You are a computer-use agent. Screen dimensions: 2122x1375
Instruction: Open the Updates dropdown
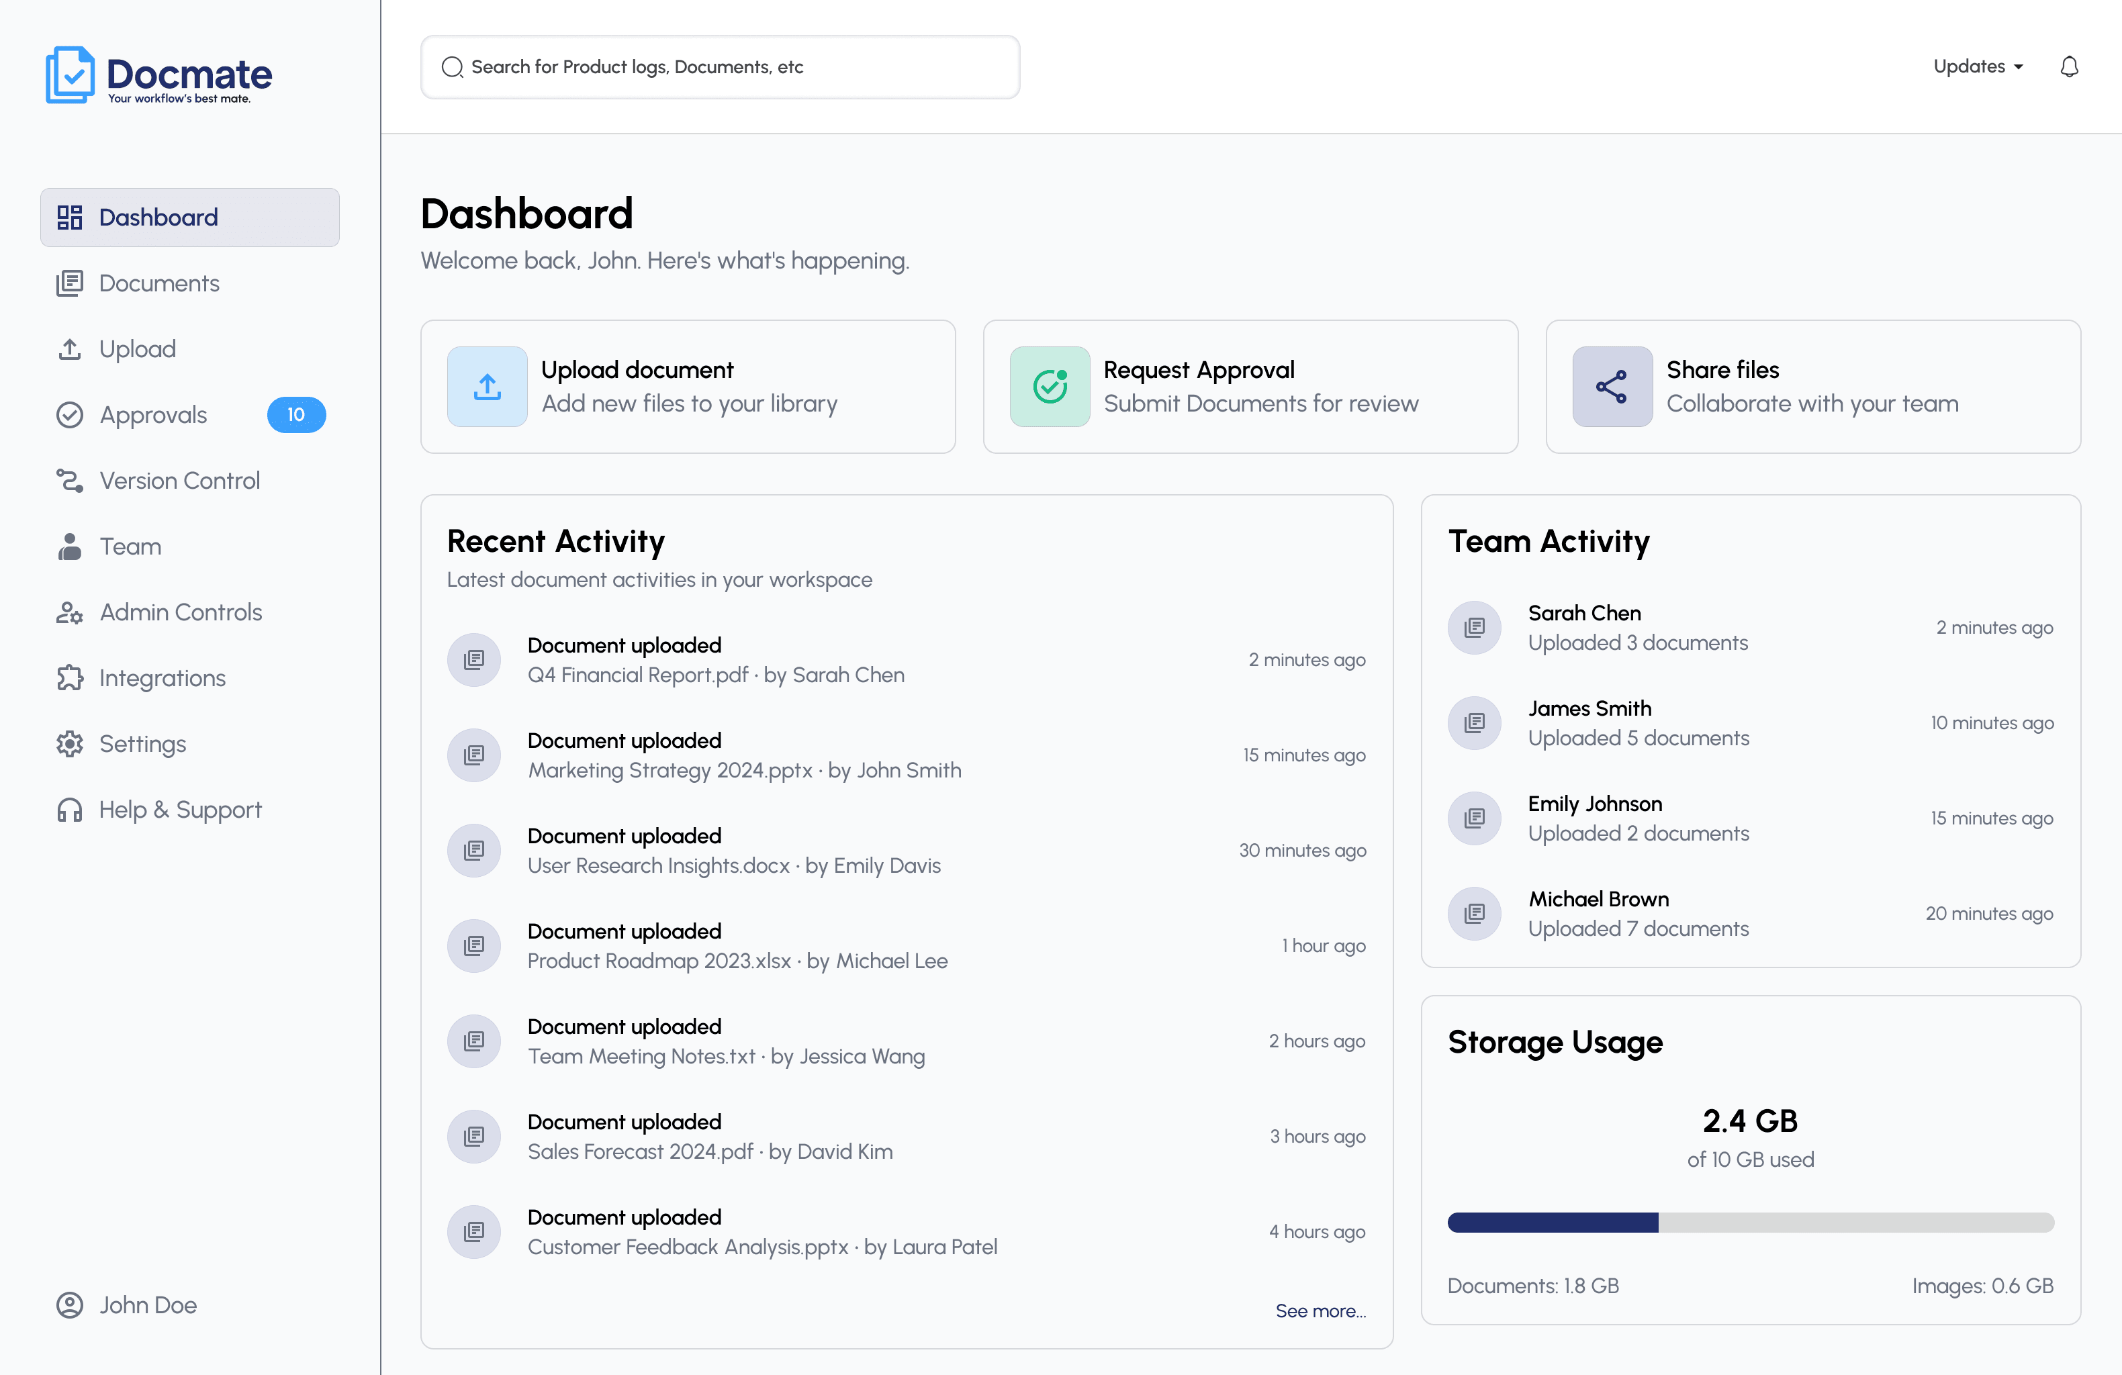(x=1978, y=67)
